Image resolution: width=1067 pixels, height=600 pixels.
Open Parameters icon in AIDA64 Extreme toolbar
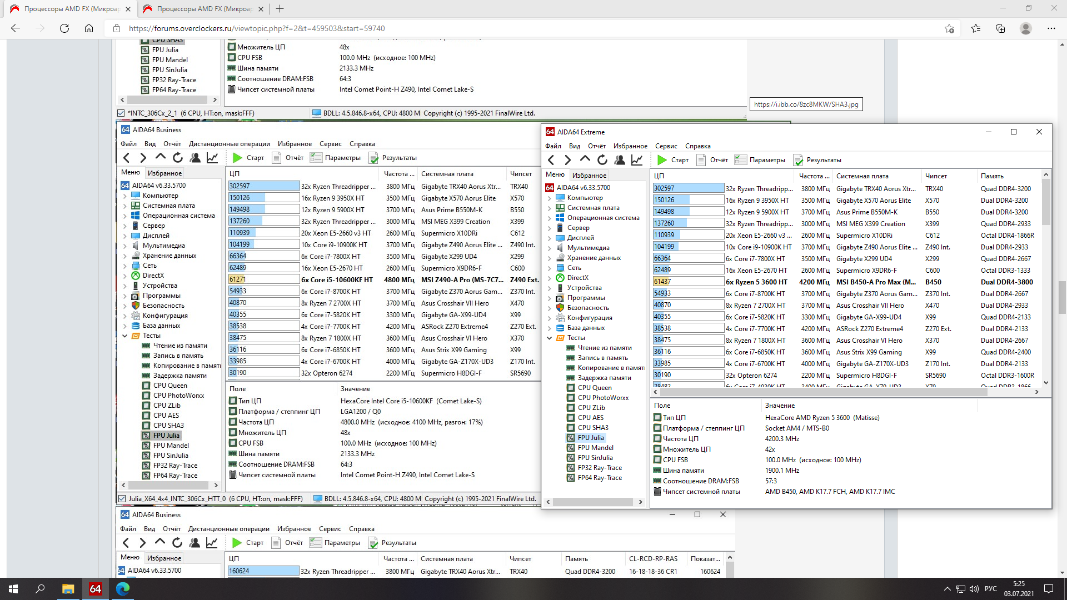tap(740, 160)
